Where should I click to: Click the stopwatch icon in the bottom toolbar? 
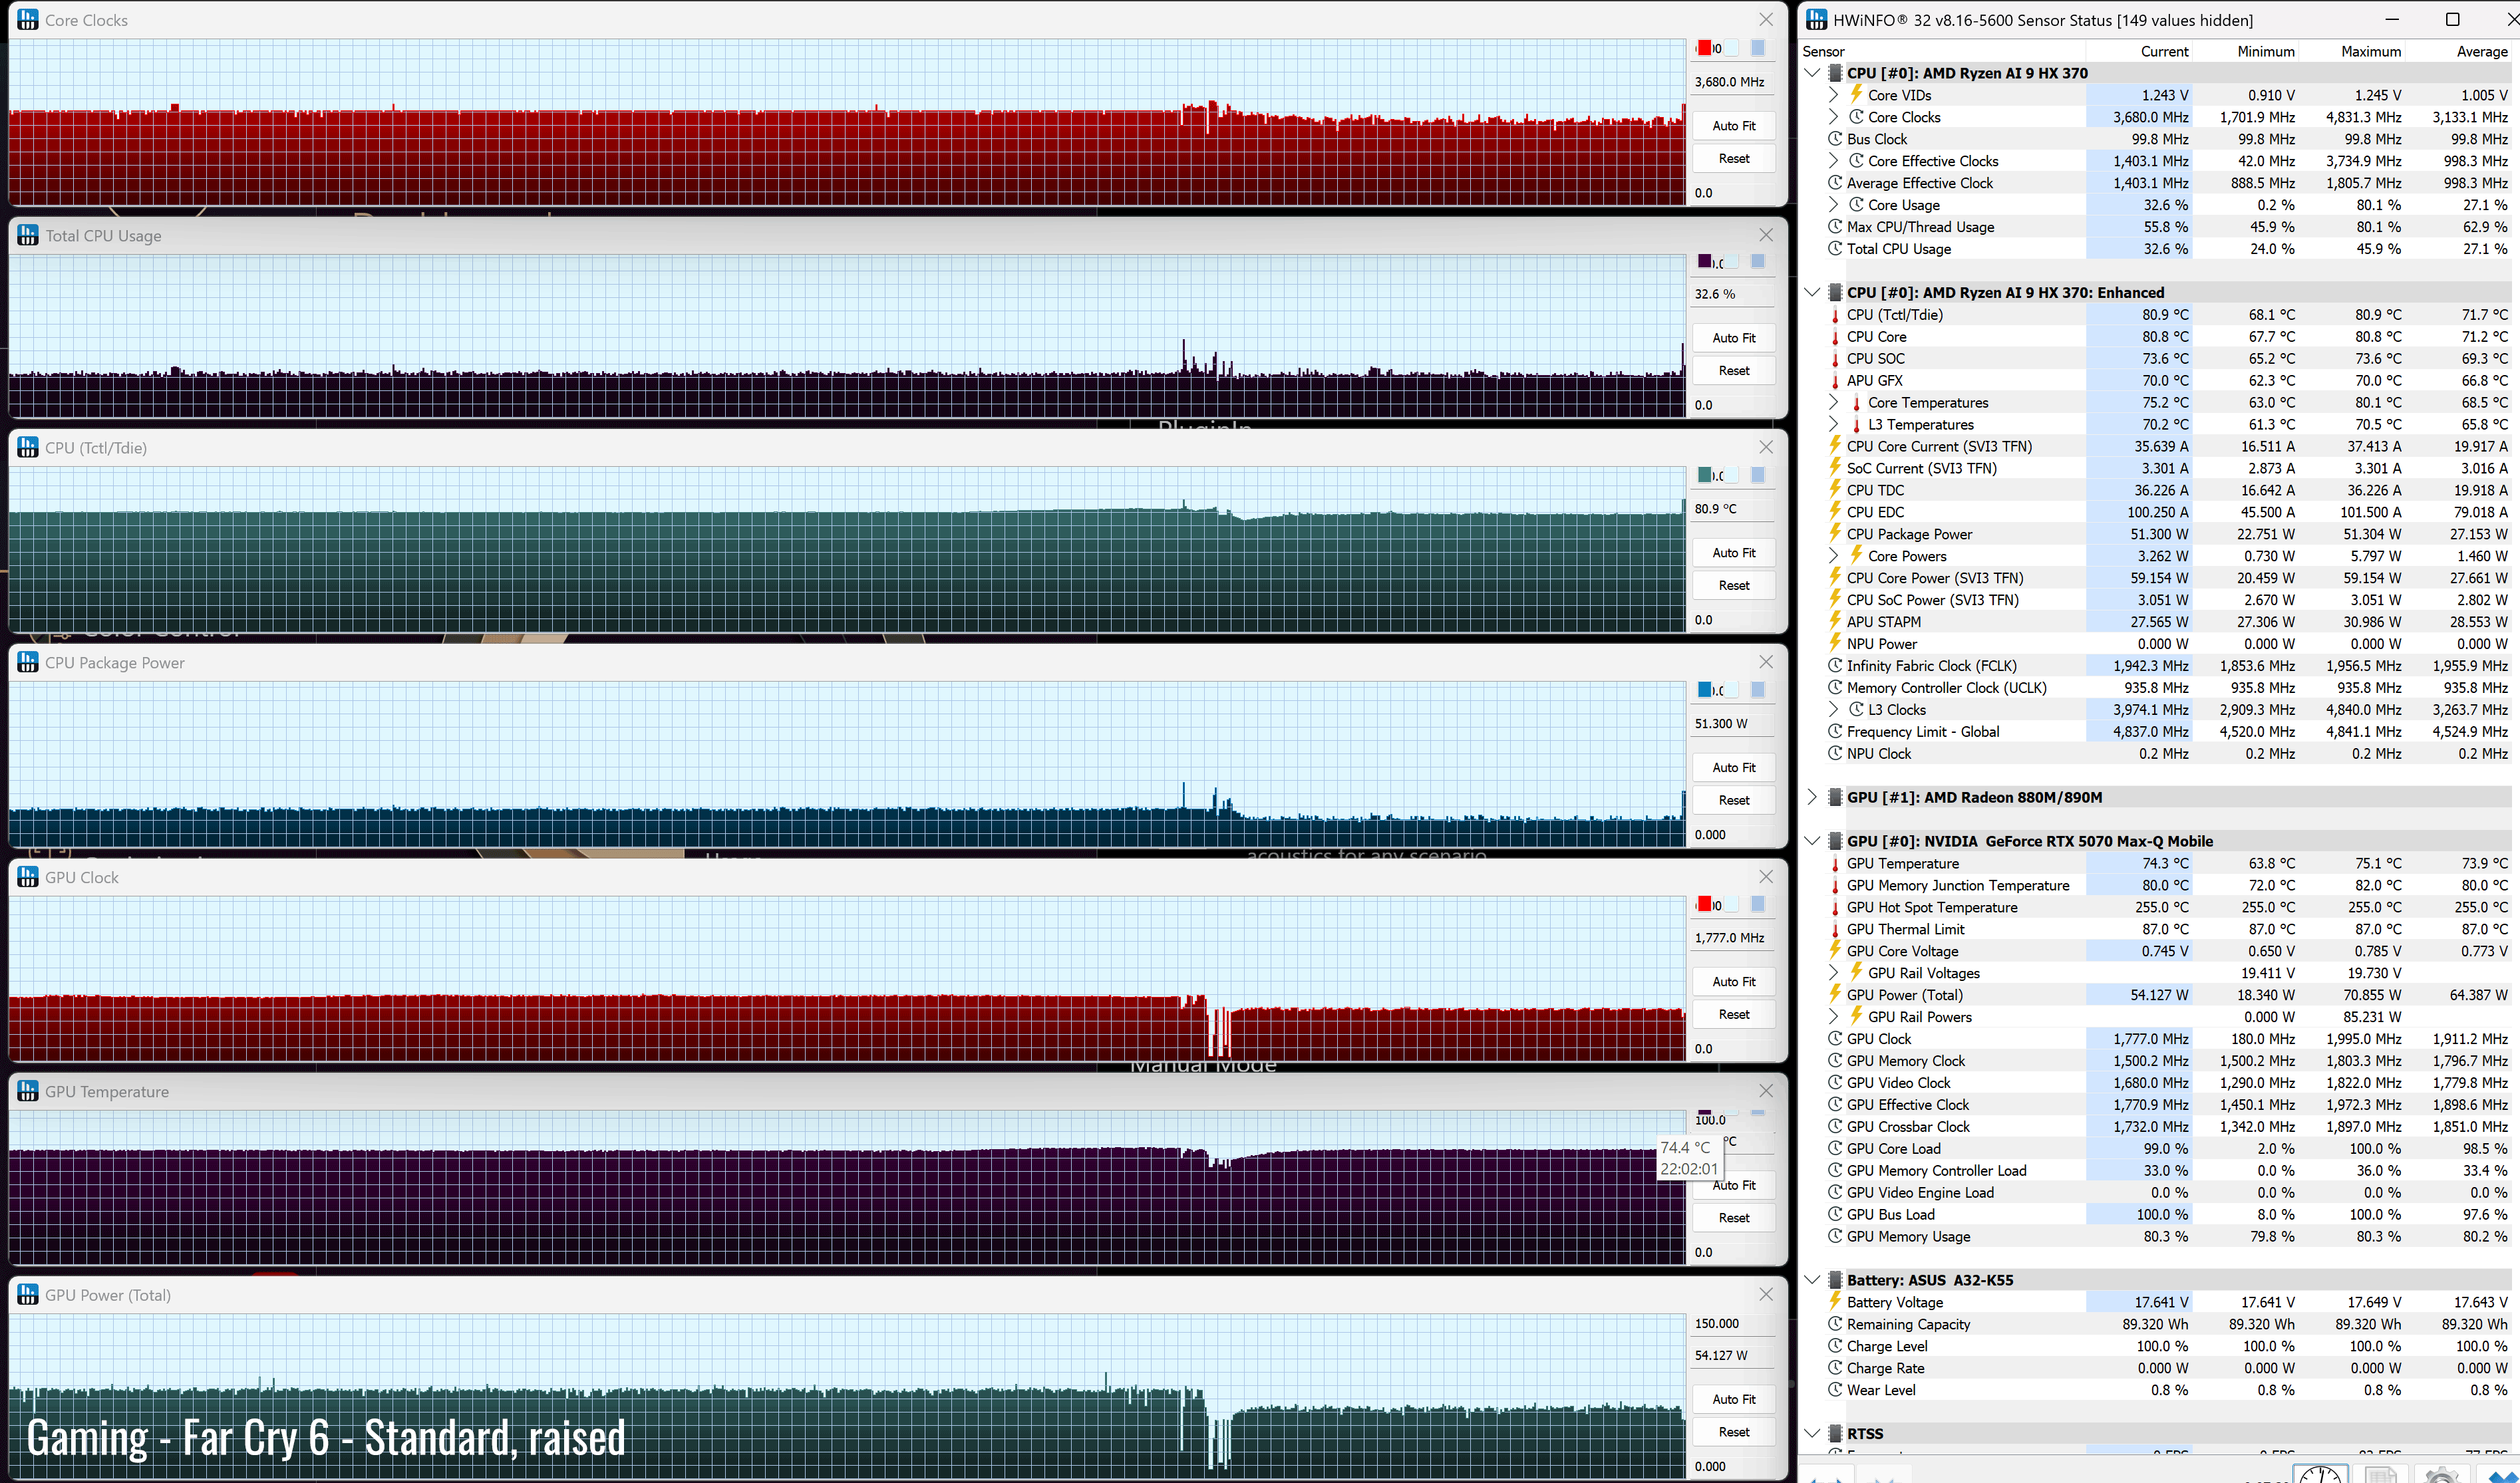(x=2320, y=1475)
